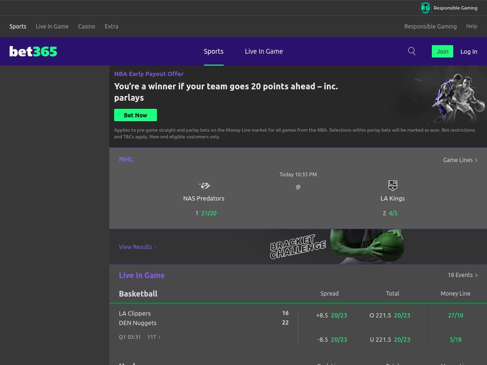Switch to the Sports tab in the purple header
The image size is (487, 365).
(214, 51)
